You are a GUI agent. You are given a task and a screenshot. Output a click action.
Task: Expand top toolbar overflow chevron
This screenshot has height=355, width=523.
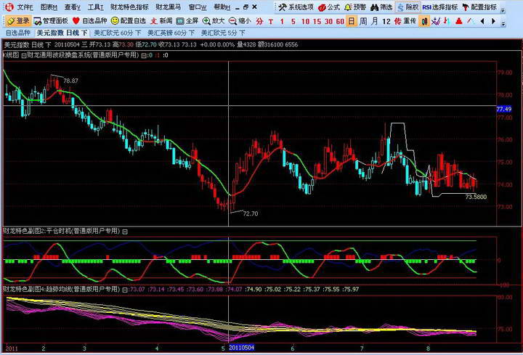coord(503,9)
